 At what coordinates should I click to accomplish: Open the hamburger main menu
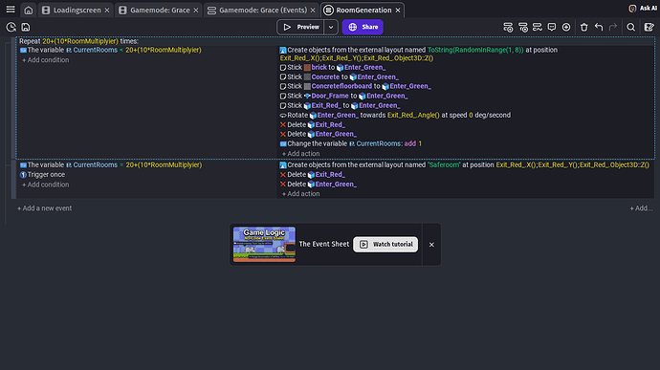(x=11, y=10)
